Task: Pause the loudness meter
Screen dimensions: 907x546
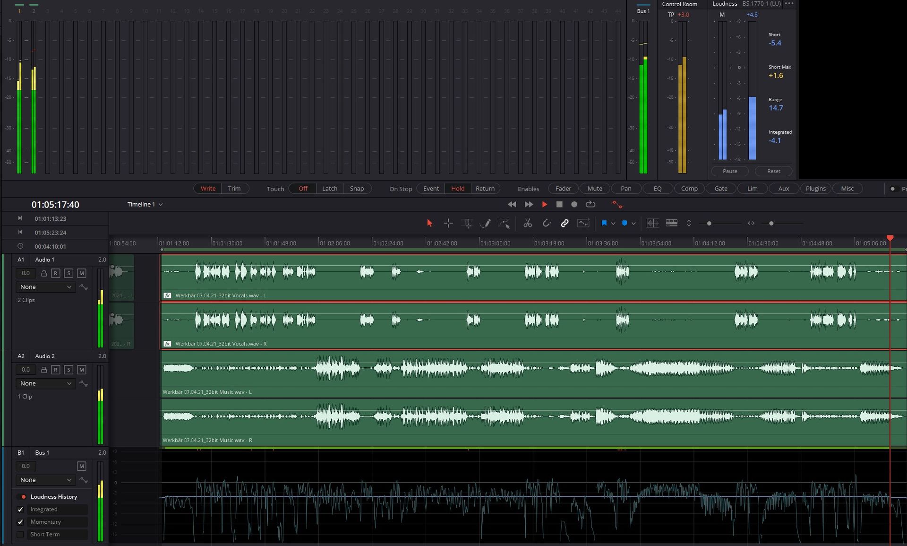Action: (730, 171)
